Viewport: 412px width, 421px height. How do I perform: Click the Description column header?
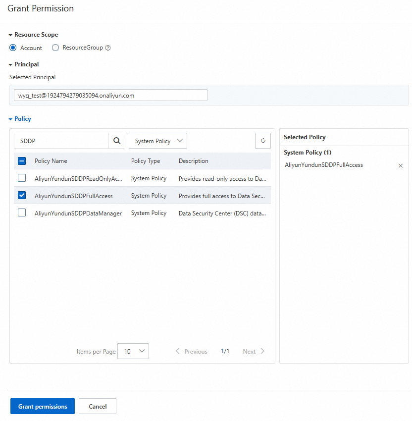(x=194, y=161)
